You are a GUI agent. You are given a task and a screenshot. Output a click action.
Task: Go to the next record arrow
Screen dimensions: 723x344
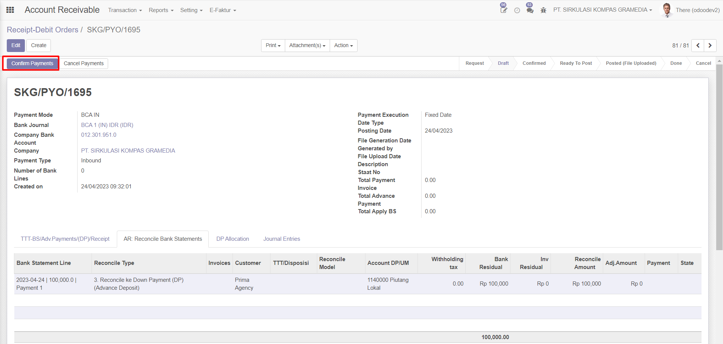[x=710, y=46]
